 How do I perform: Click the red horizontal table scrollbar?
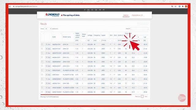(x=86, y=95)
